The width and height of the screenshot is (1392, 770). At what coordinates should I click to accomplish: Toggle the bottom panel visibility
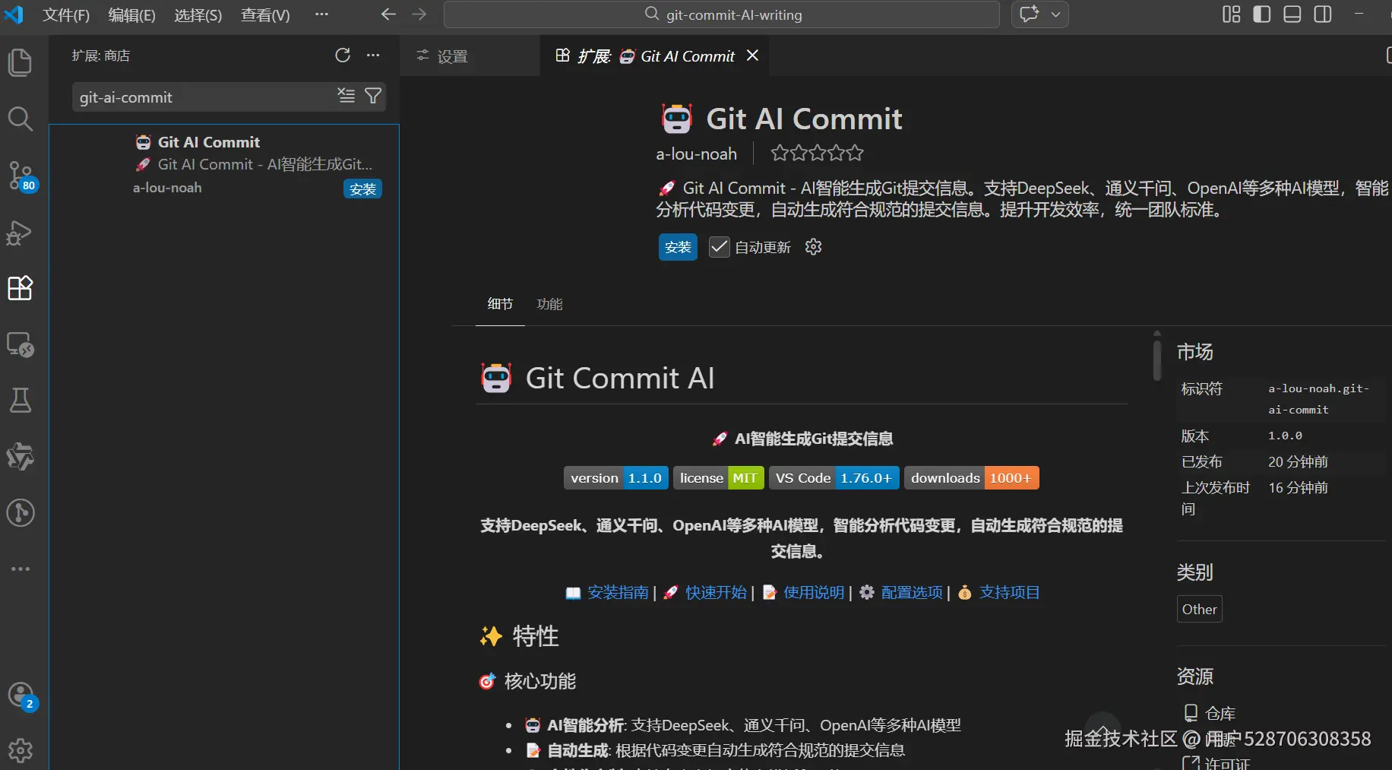click(1292, 14)
